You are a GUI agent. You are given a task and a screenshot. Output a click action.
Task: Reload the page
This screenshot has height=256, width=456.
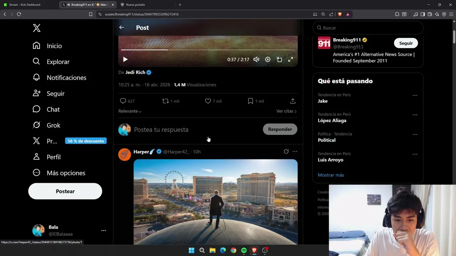click(x=19, y=14)
